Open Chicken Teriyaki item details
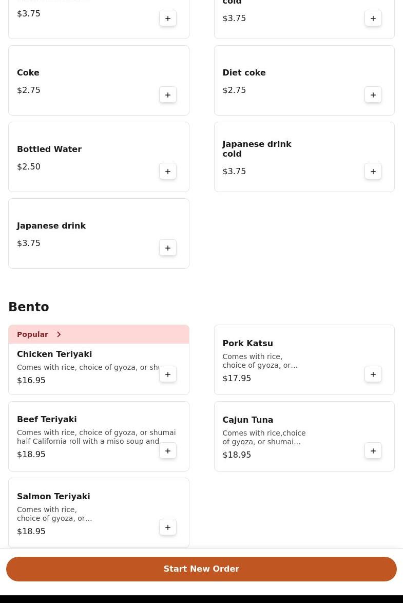 point(54,354)
